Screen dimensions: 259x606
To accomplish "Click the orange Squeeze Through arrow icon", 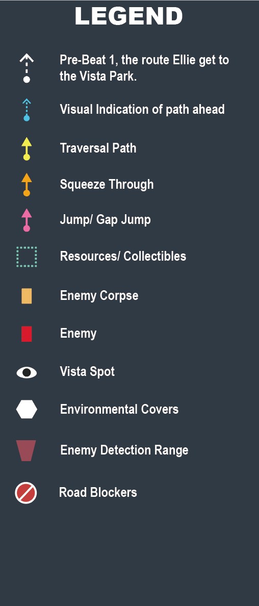I will click(x=27, y=185).
